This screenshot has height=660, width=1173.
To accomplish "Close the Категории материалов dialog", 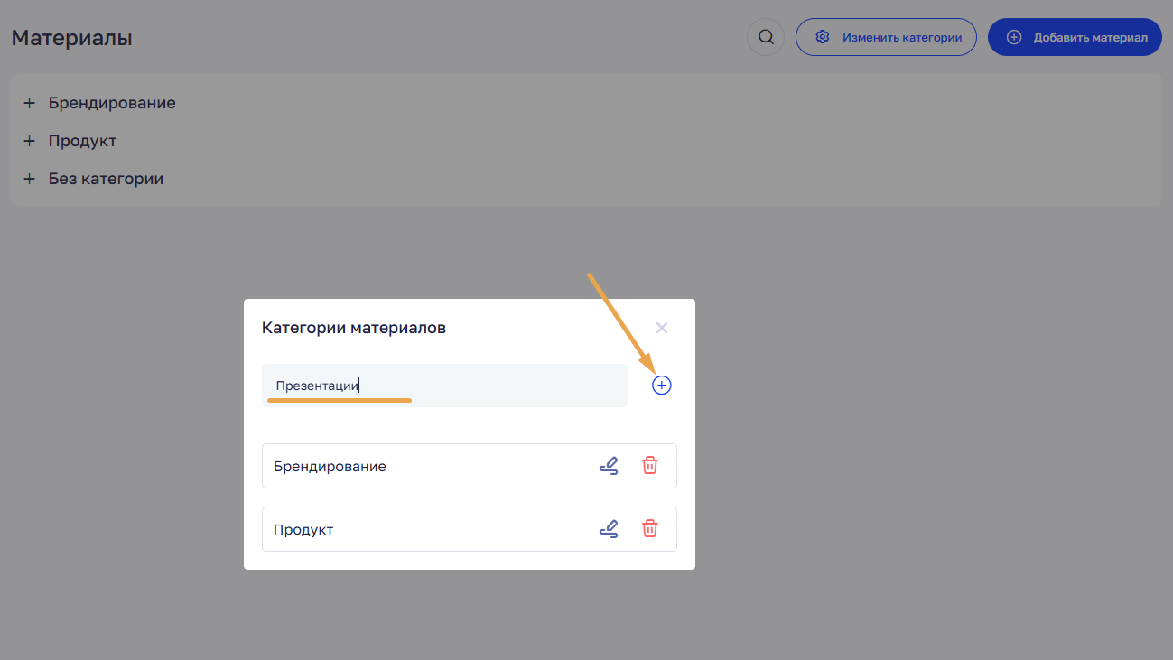I will (662, 328).
